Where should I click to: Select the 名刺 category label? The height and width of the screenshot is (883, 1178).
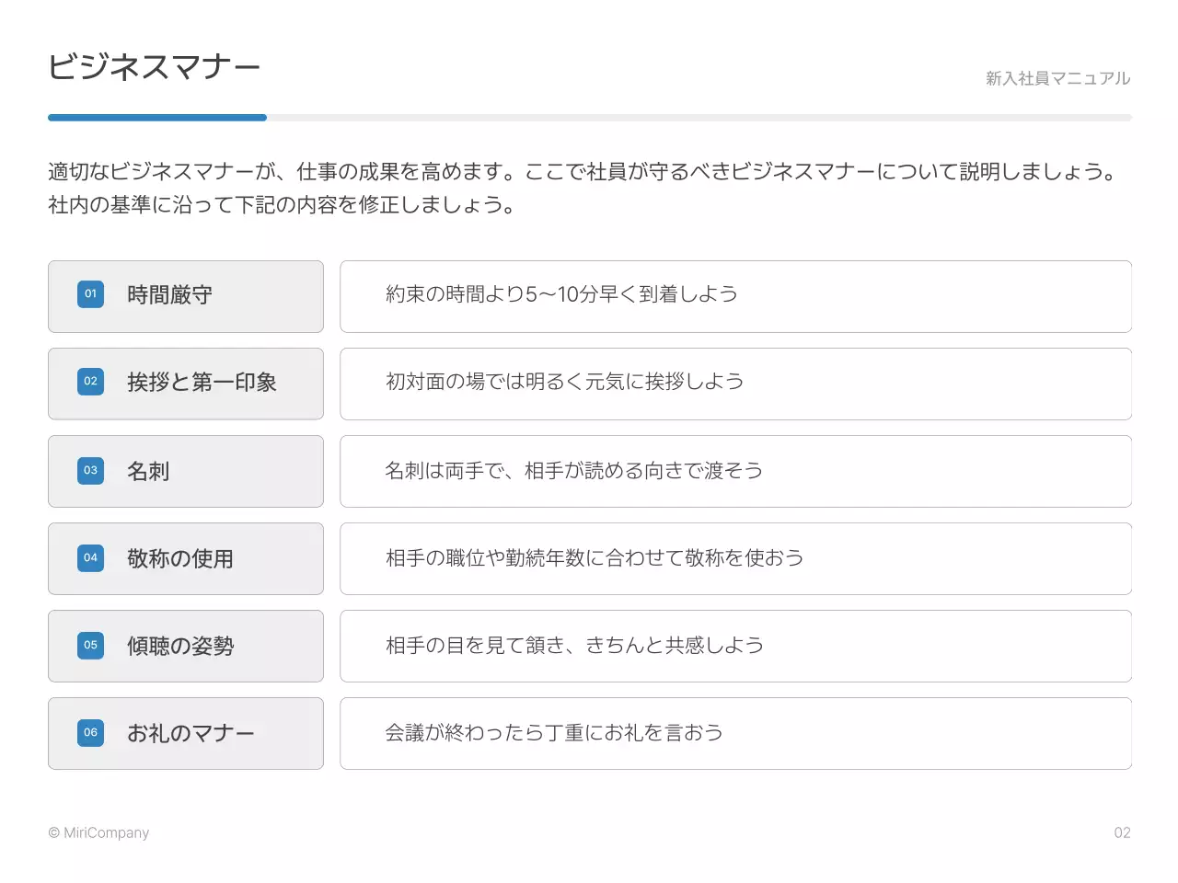[x=148, y=471]
